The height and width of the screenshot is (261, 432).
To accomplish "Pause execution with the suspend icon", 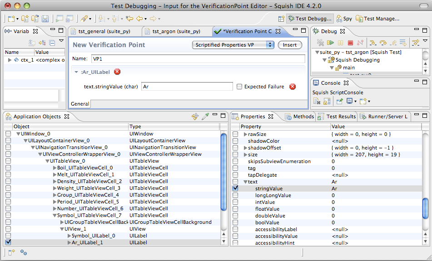I will (x=340, y=42).
